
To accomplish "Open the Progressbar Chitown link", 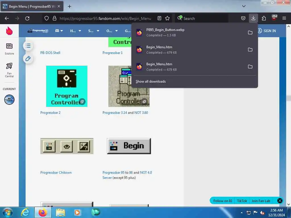I will (x=56, y=172).
